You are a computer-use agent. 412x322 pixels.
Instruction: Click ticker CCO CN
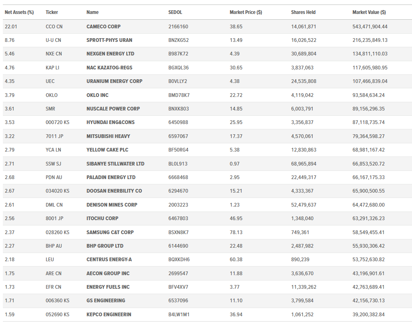point(54,27)
